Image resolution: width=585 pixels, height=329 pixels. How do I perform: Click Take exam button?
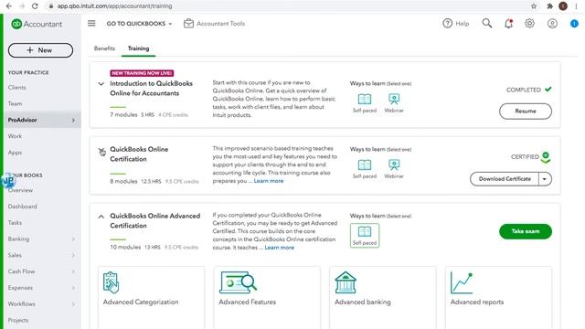pyautogui.click(x=526, y=231)
